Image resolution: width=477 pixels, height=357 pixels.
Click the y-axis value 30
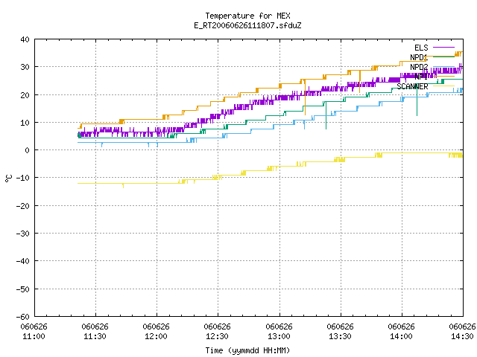(25, 67)
